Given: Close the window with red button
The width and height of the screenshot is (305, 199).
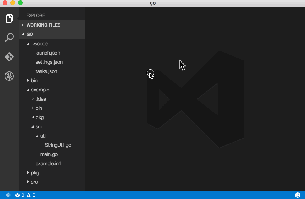Looking at the screenshot, I should (5, 3).
